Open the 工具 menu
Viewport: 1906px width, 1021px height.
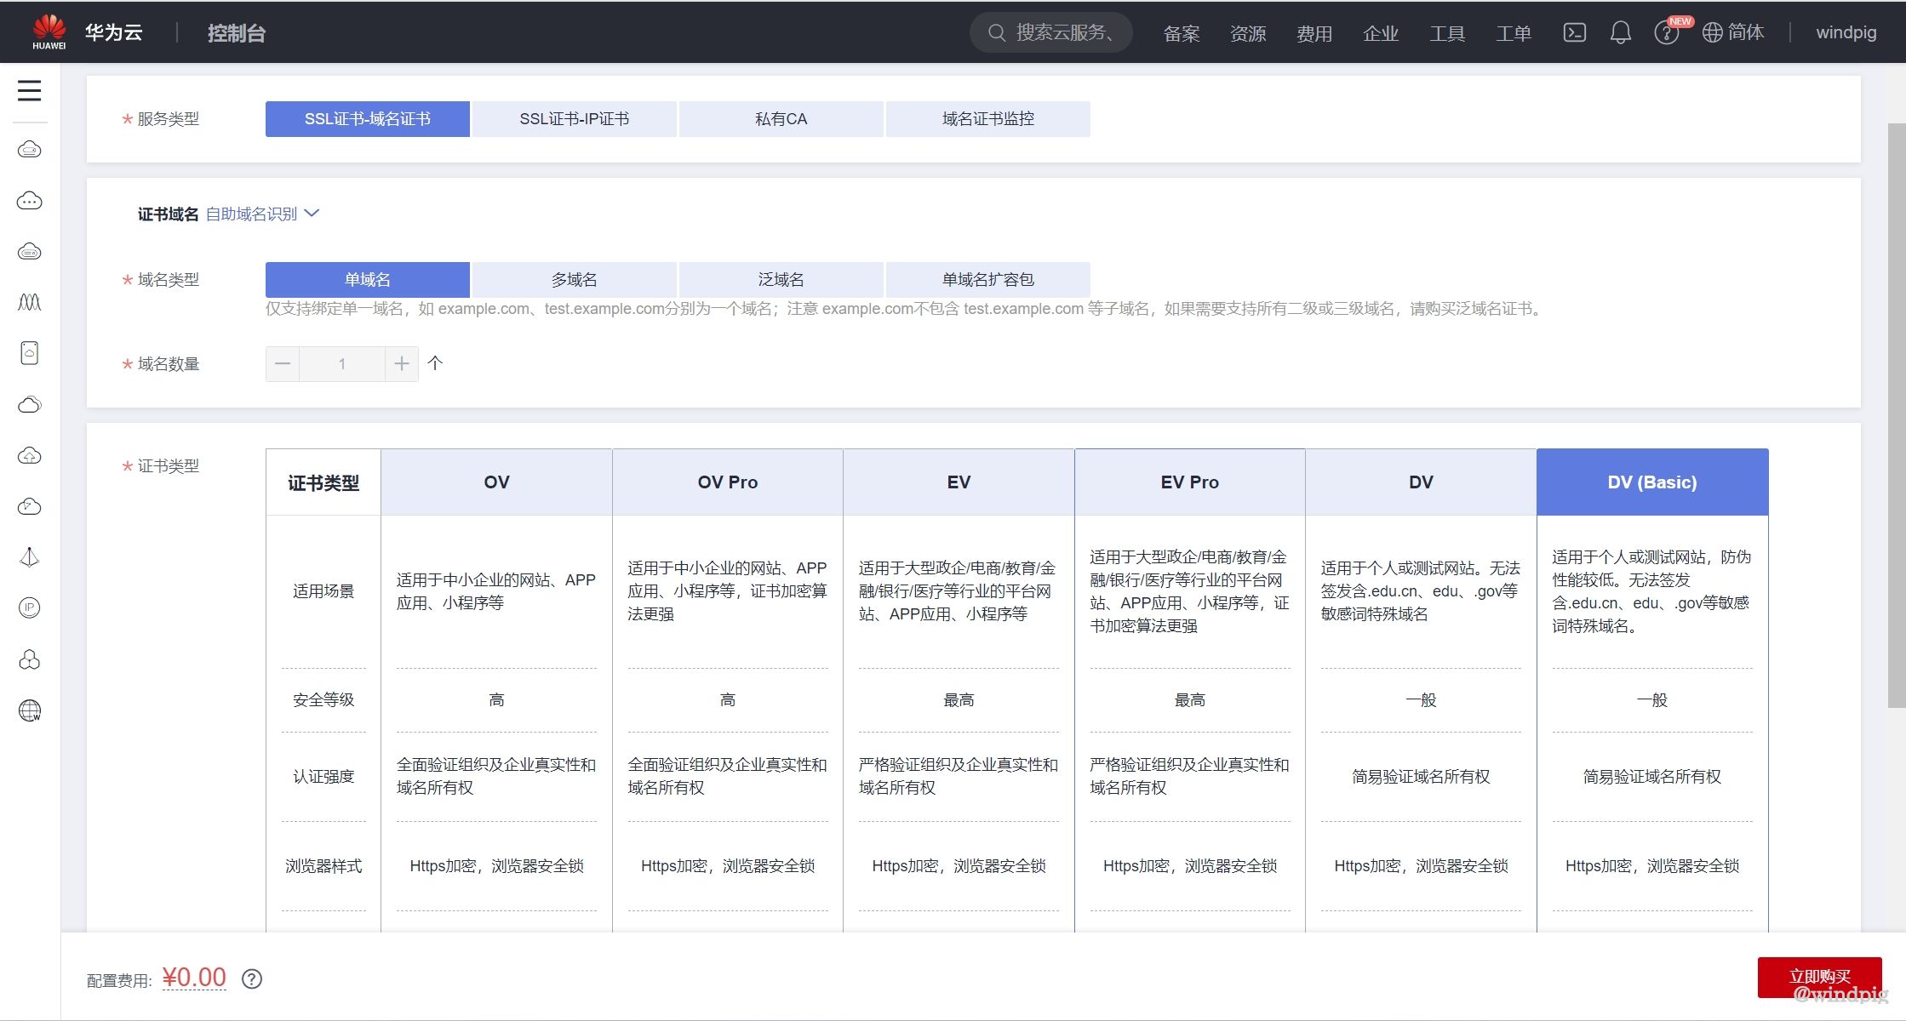[x=1447, y=33]
